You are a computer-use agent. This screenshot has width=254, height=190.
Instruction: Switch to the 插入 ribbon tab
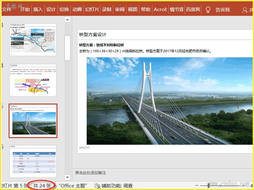click(38, 9)
